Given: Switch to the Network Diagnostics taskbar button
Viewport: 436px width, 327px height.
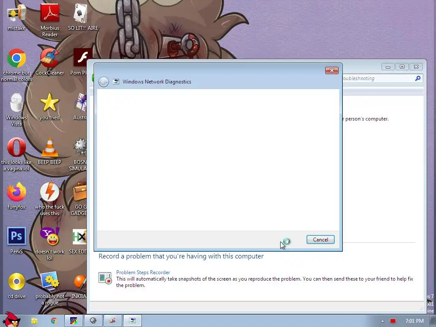Looking at the screenshot, I should (132, 321).
